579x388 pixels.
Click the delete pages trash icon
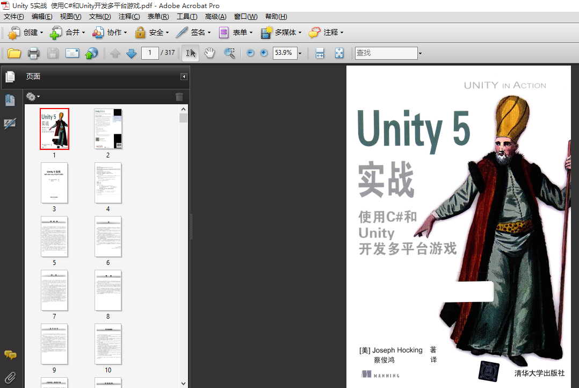point(179,97)
